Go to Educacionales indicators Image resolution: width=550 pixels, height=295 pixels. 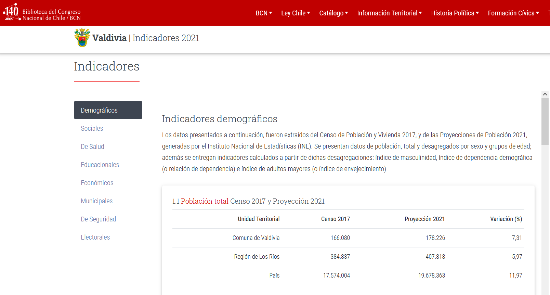[100, 165]
